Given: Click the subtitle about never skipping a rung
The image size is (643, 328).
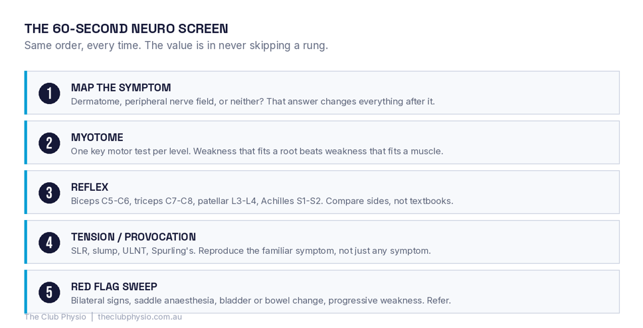Looking at the screenshot, I should click(x=176, y=46).
